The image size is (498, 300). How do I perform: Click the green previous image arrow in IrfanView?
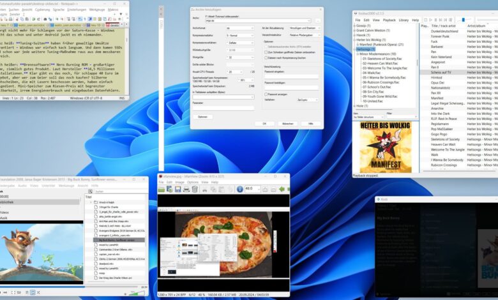click(282, 189)
